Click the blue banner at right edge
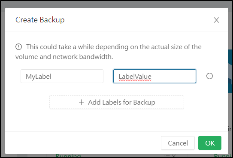Viewport: 233px width, 158px height. tap(230, 71)
